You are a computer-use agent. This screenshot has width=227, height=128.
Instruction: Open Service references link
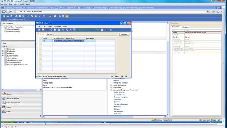tap(121, 104)
